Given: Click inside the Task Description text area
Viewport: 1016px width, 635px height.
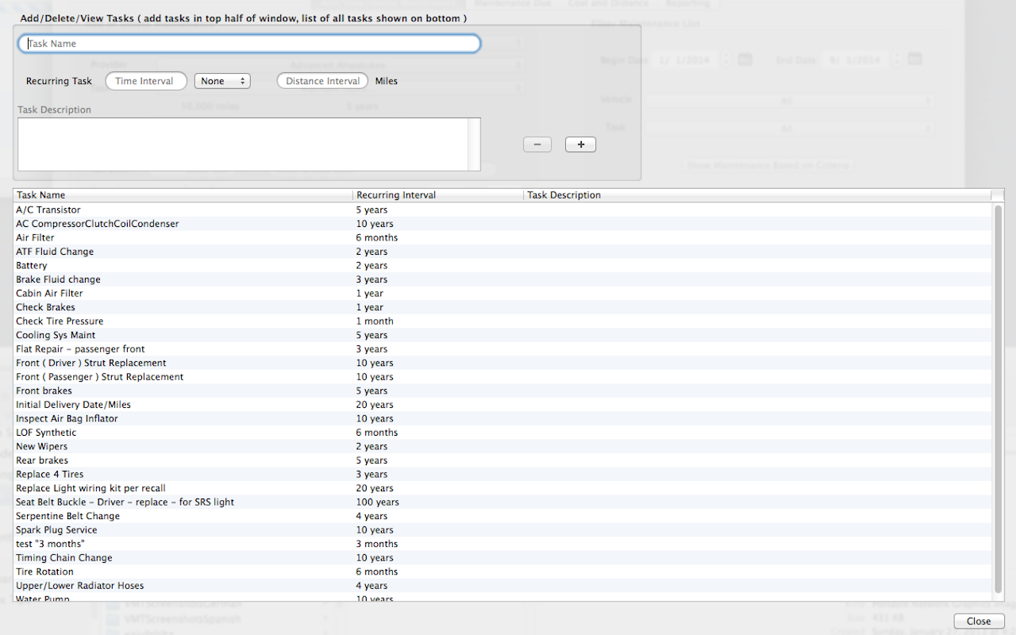Looking at the screenshot, I should click(x=246, y=143).
